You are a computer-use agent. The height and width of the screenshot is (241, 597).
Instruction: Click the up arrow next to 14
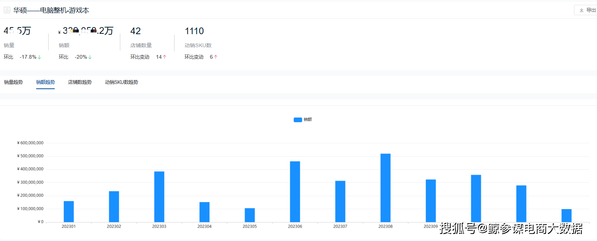164,57
